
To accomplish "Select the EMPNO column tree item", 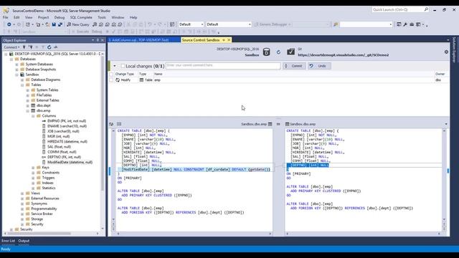I will 67,121.
